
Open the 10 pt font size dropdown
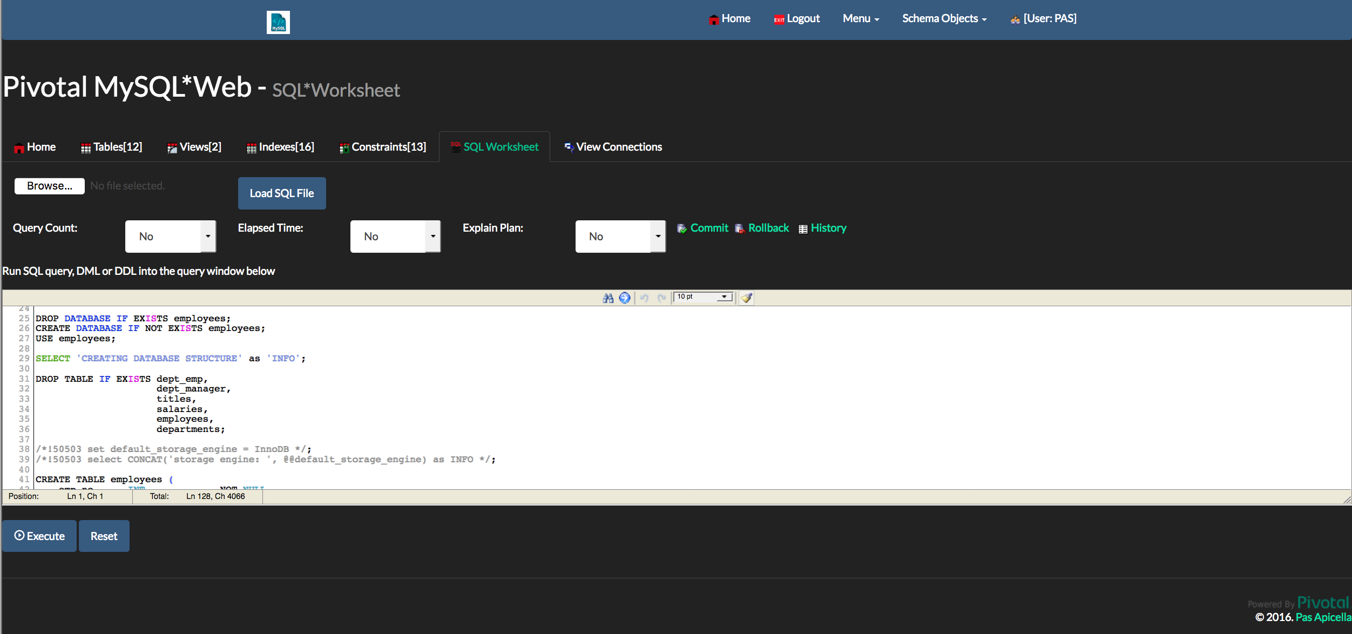[x=704, y=297]
